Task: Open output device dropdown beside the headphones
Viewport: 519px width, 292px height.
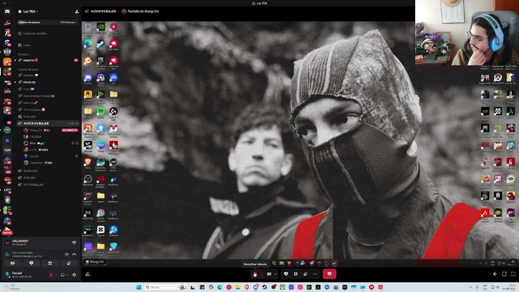Action: [67, 275]
